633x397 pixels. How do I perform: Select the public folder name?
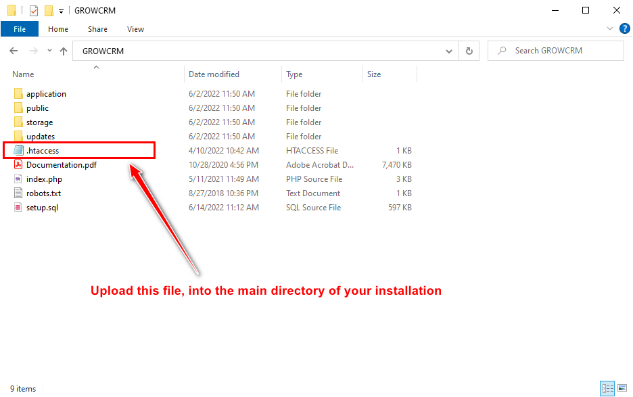pyautogui.click(x=38, y=108)
